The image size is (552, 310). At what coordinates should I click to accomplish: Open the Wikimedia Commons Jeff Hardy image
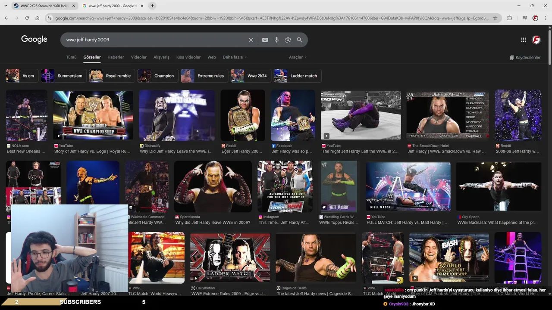pyautogui.click(x=147, y=186)
